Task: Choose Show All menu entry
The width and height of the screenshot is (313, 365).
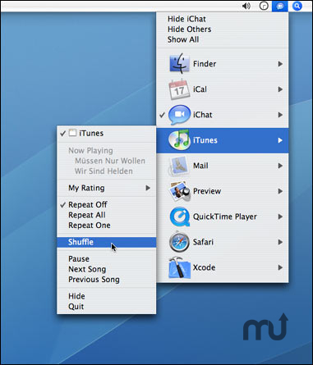Action: (183, 39)
